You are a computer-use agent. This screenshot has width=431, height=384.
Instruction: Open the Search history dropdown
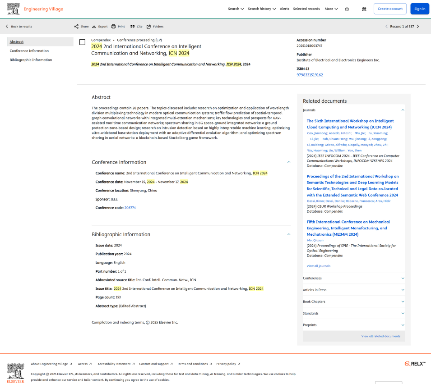(262, 9)
